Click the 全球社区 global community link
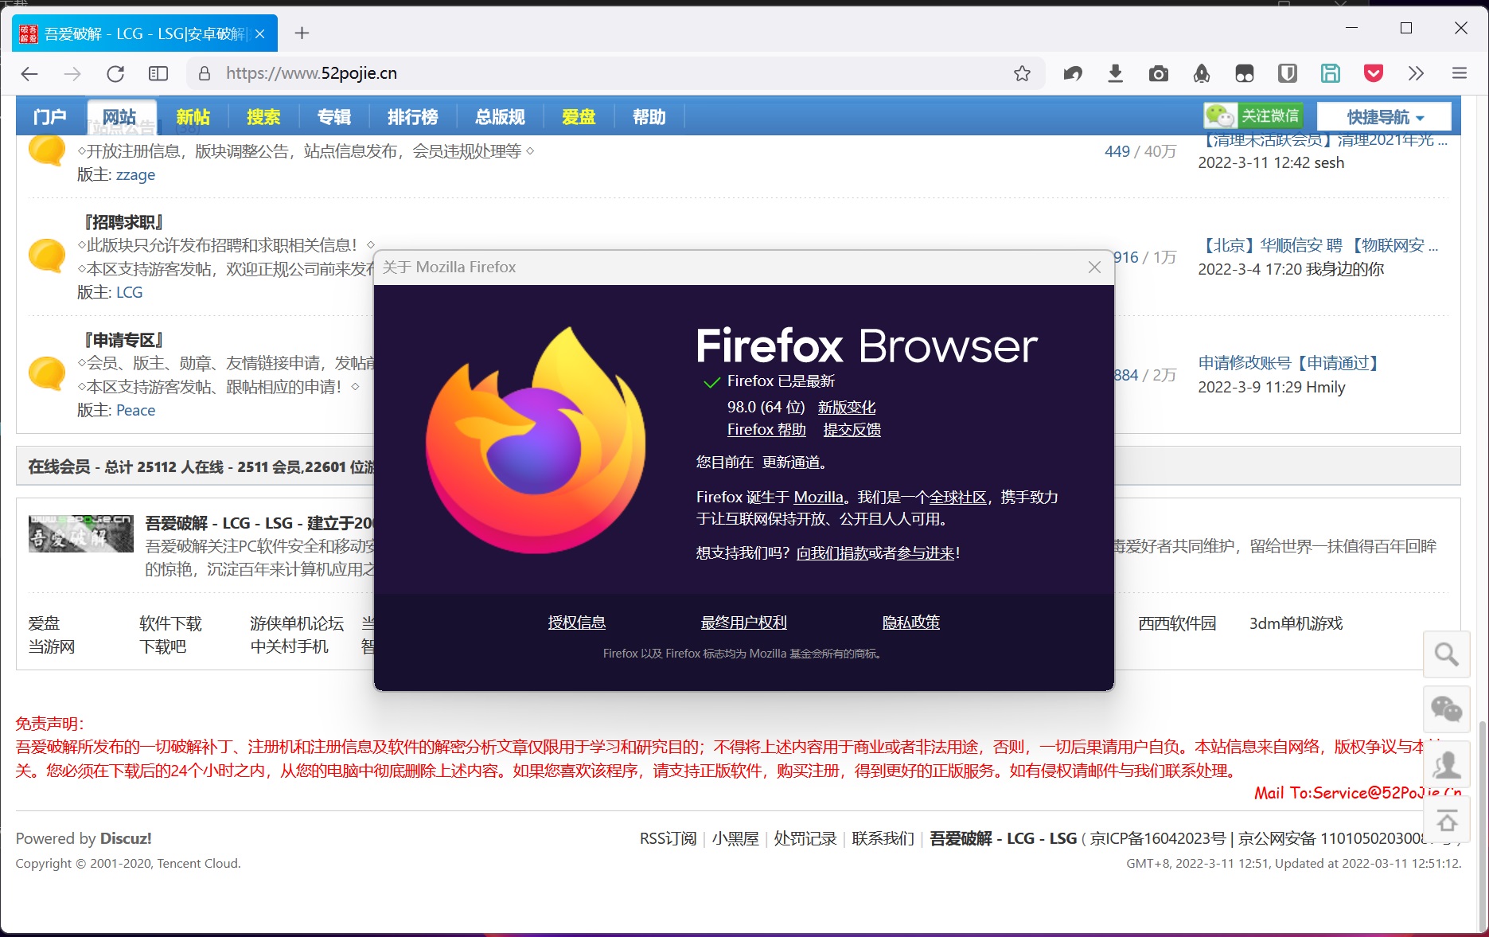The height and width of the screenshot is (937, 1489). pos(958,498)
